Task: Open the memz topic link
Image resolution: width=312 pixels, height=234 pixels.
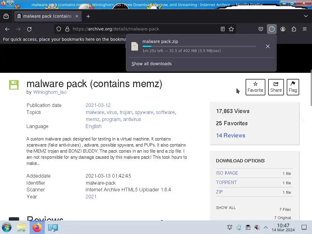Action: pos(93,119)
